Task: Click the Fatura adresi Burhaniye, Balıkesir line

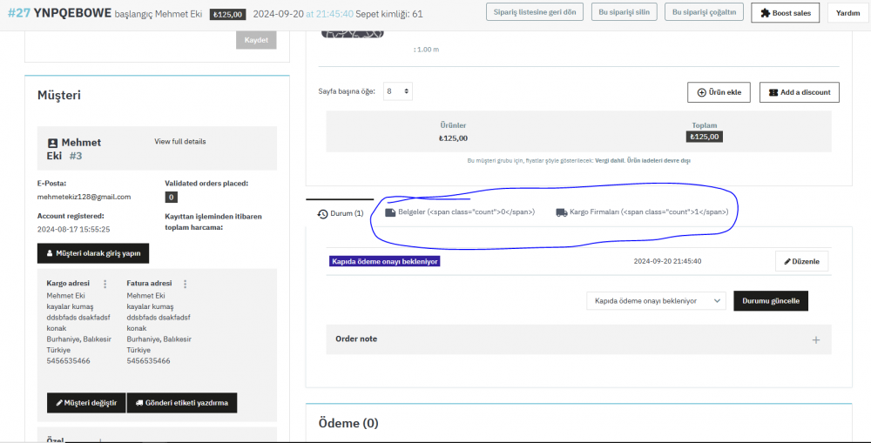Action: pos(159,339)
